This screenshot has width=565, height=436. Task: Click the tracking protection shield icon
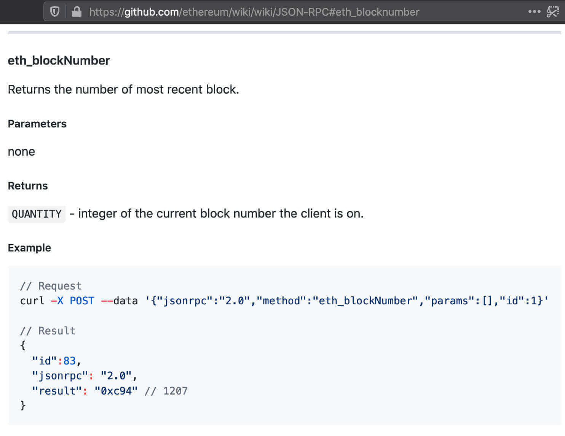55,12
